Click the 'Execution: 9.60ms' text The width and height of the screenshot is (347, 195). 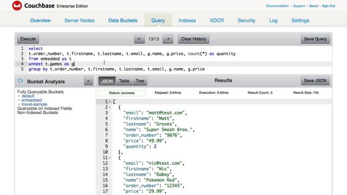(214, 93)
